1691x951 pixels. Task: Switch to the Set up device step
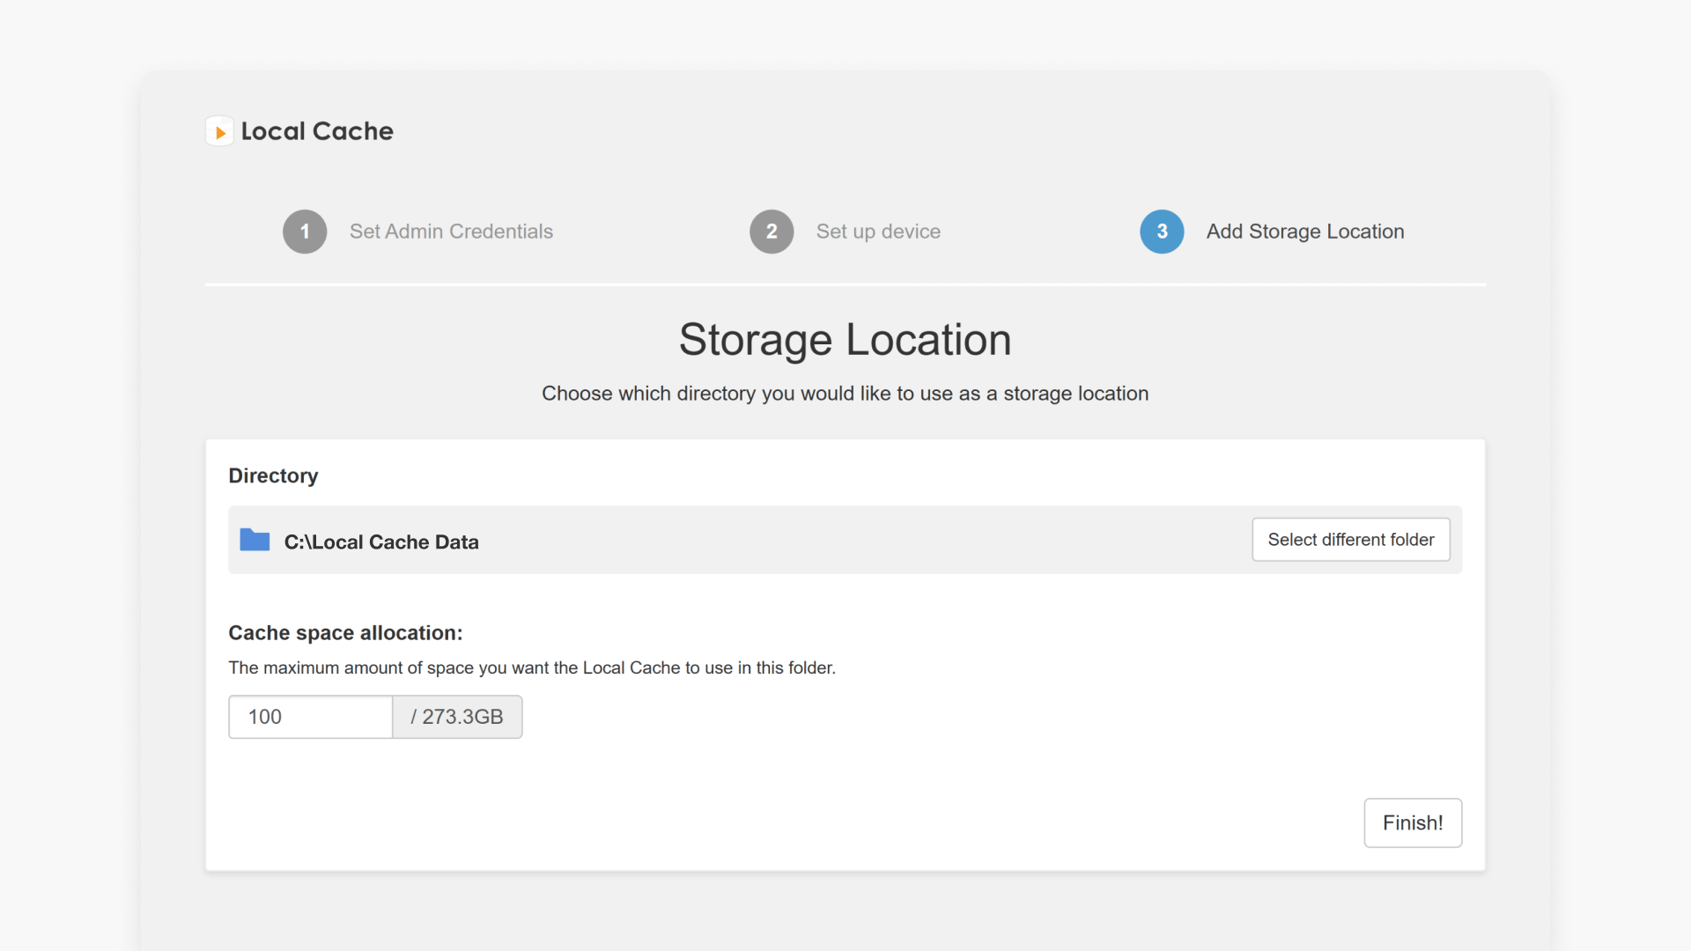click(878, 231)
